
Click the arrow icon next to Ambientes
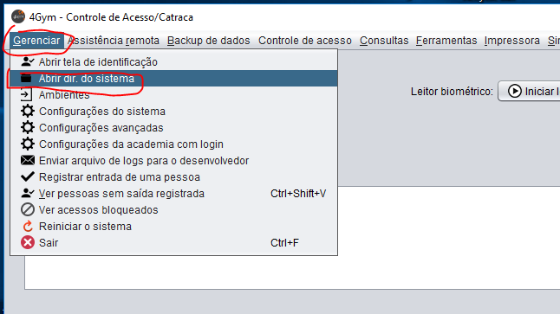pyautogui.click(x=26, y=95)
